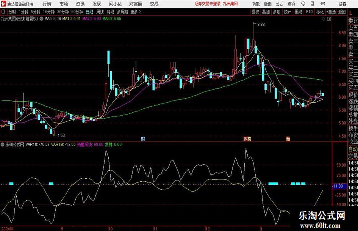
Task: Click the 标记 mark button
Action: [320, 12]
